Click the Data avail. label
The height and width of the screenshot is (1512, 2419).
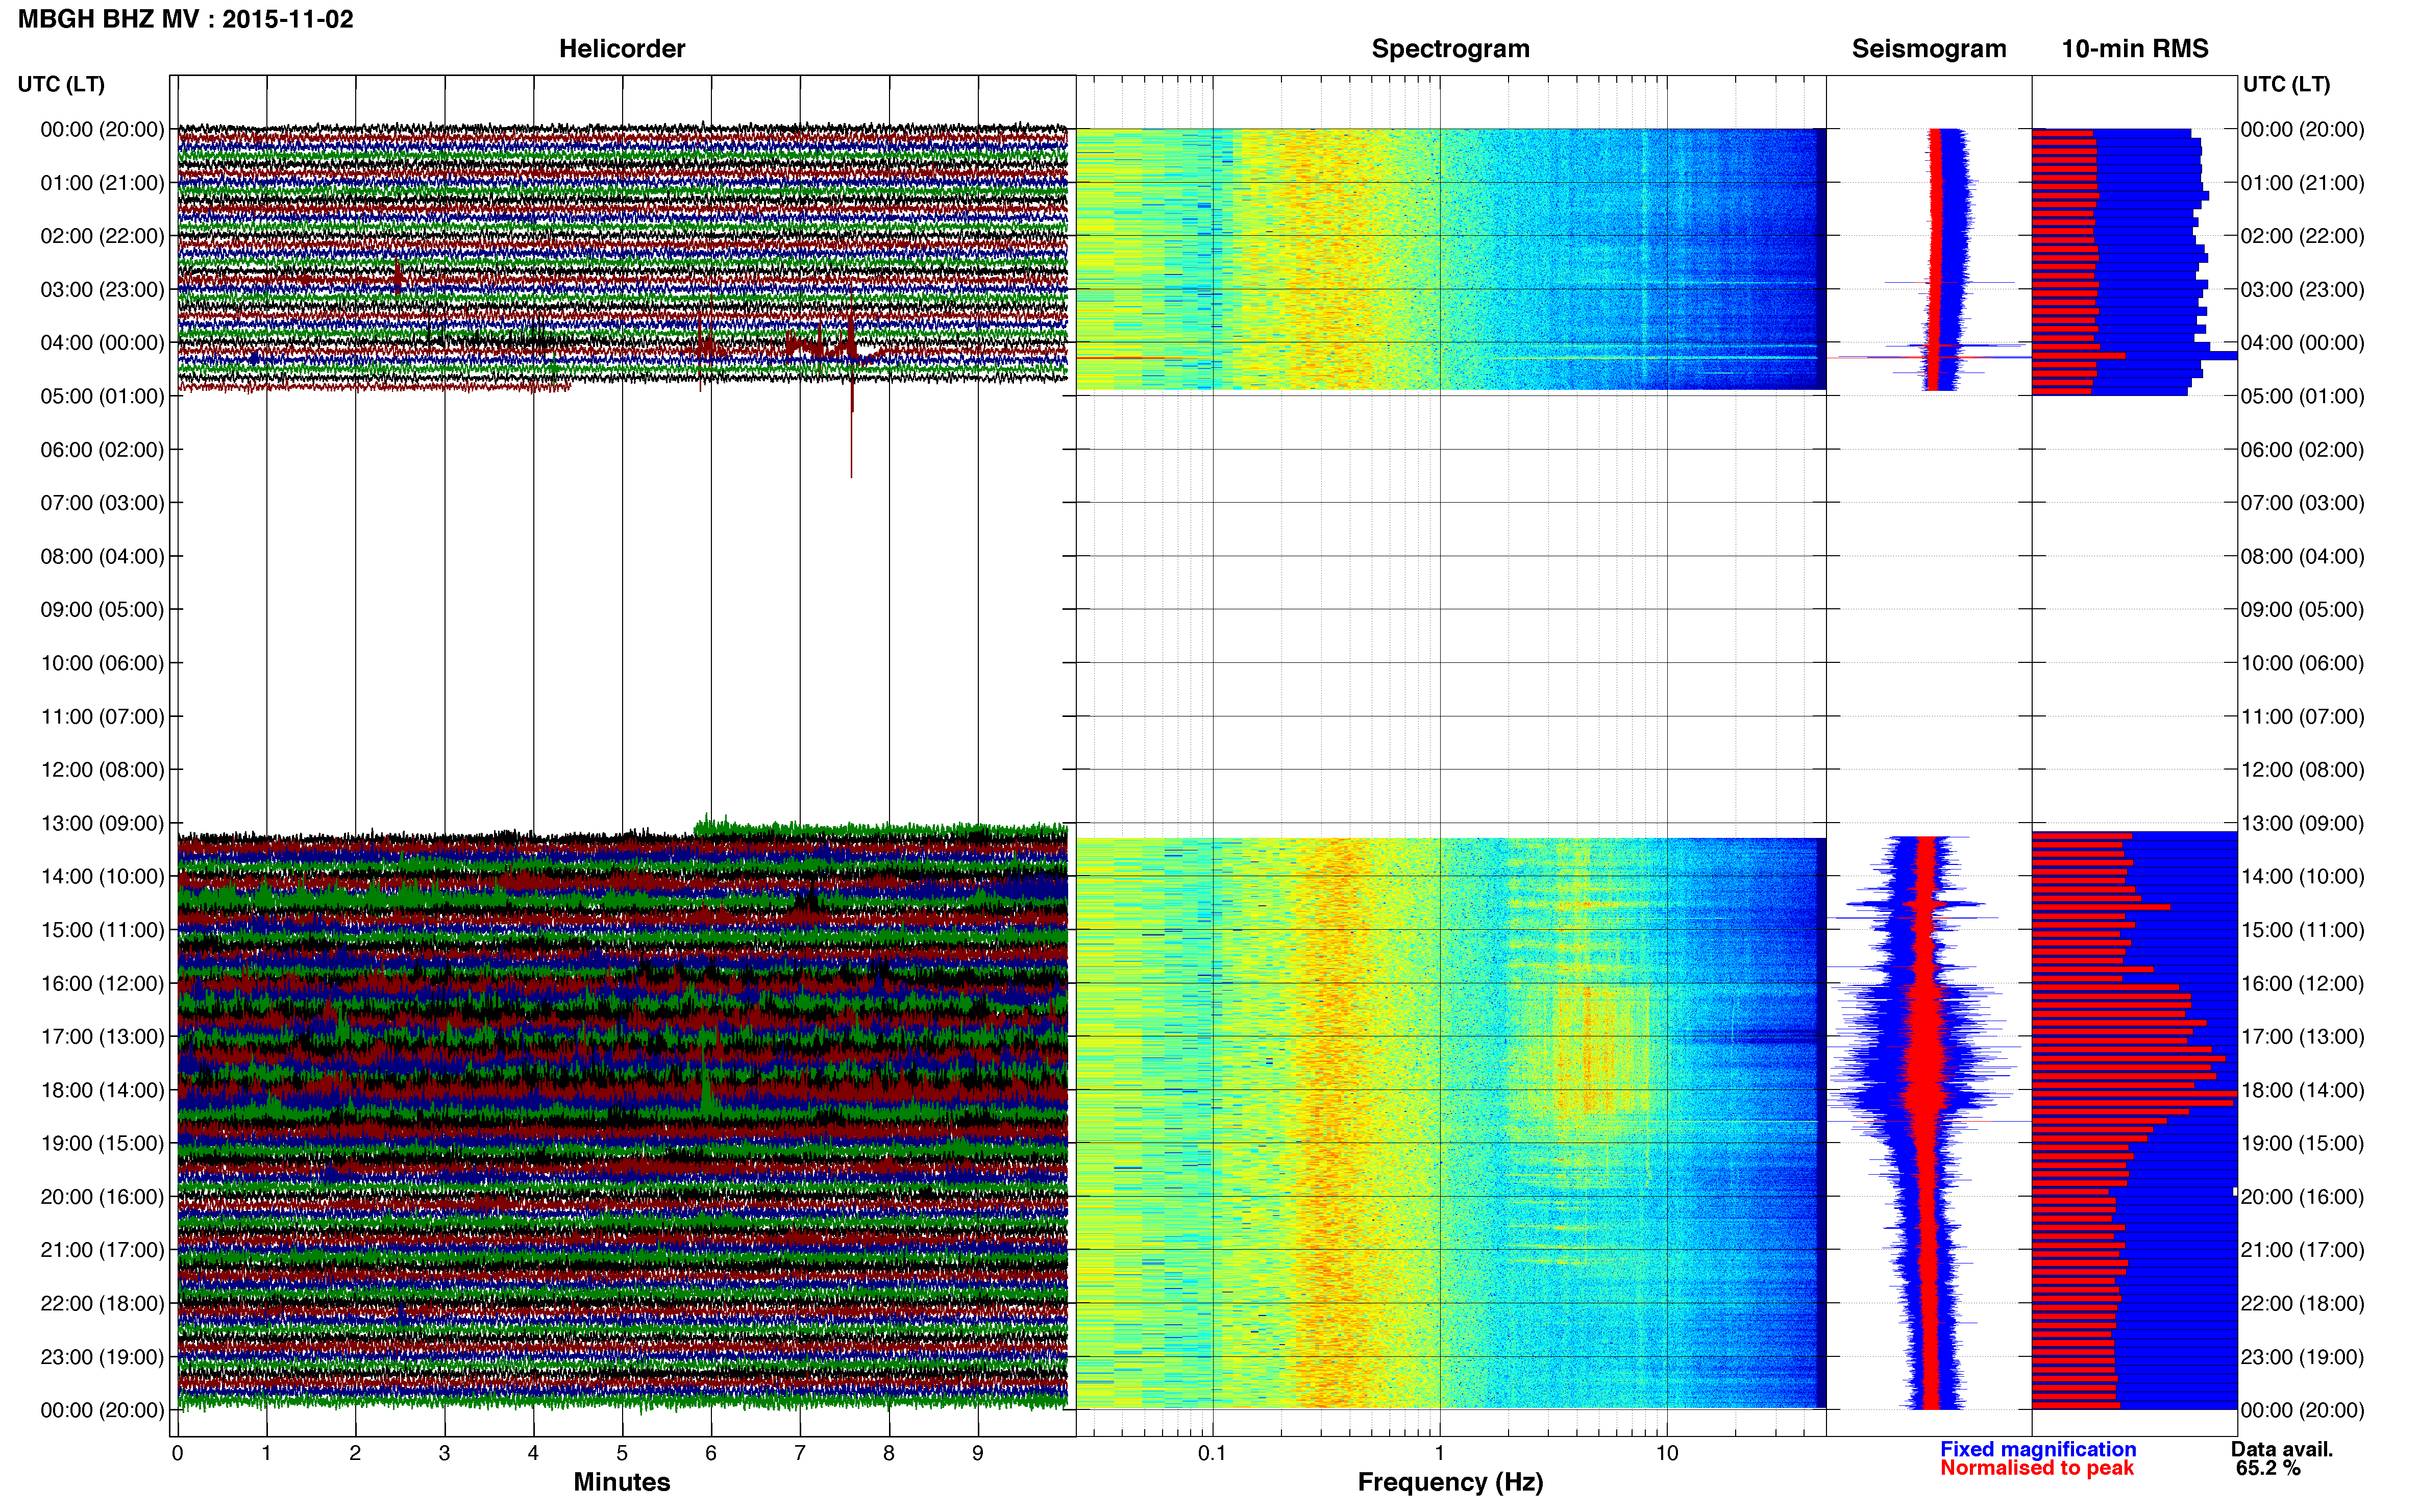2282,1449
